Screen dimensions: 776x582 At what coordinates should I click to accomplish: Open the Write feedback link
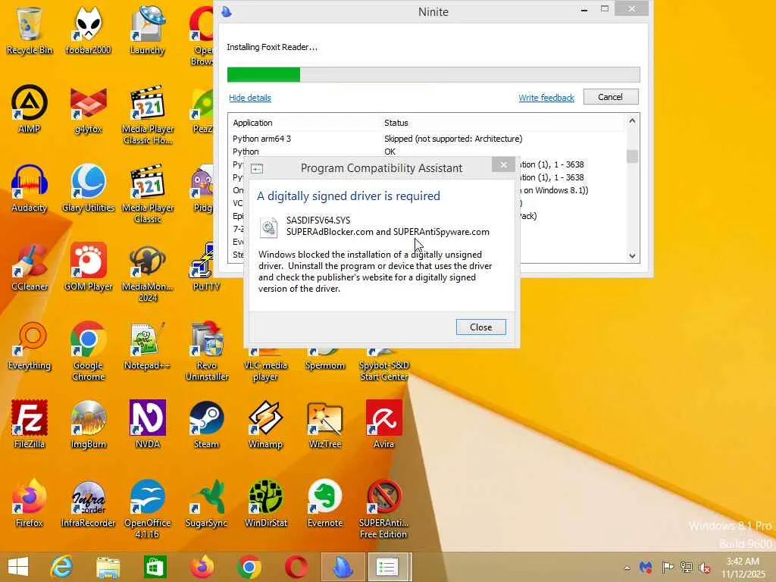(x=546, y=98)
